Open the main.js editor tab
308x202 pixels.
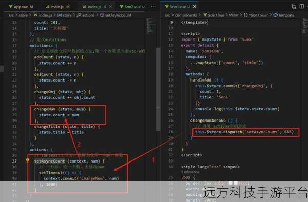click(57, 7)
